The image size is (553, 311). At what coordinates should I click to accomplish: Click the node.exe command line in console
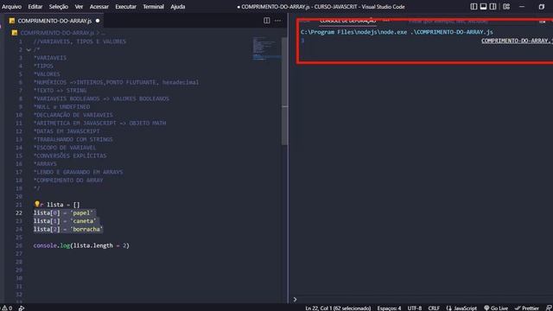coord(397,32)
